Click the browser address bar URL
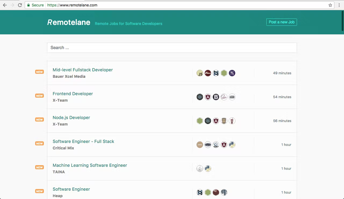Image resolution: width=344 pixels, height=199 pixels. tap(72, 5)
